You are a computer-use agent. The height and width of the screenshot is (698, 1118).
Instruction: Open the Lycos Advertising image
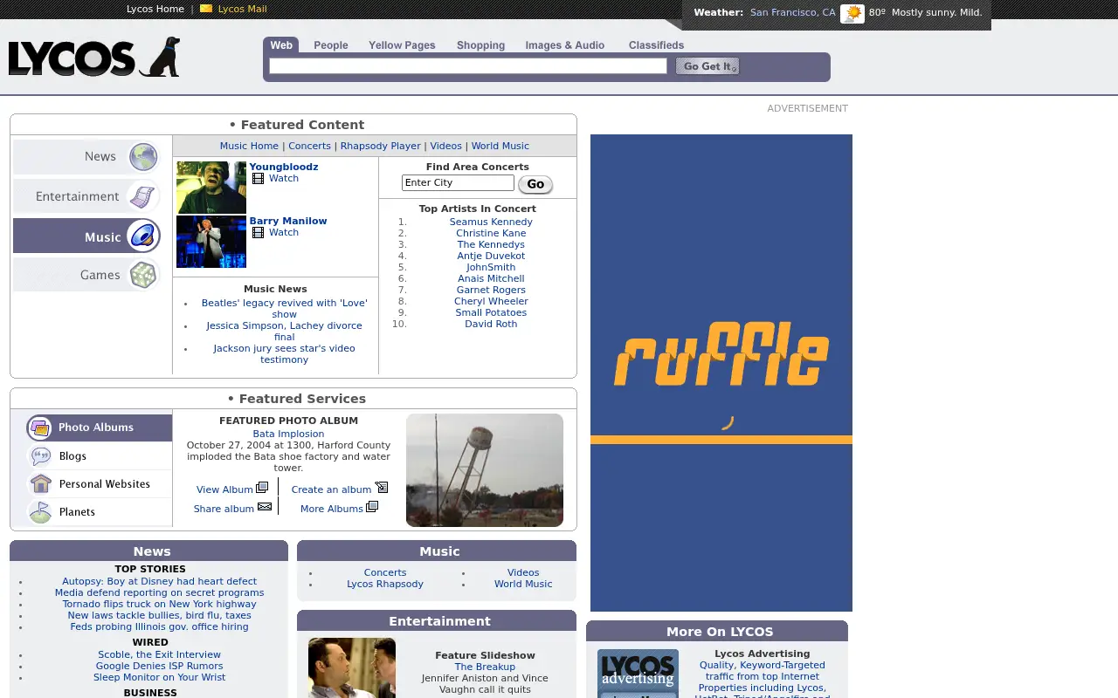[638, 674]
